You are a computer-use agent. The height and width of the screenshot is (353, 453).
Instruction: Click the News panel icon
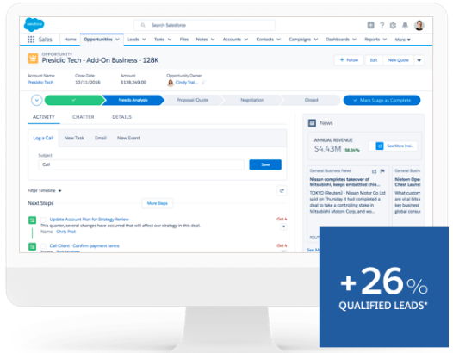point(312,123)
